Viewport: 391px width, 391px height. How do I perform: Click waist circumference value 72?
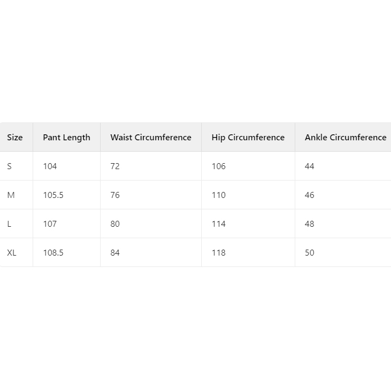[115, 166]
